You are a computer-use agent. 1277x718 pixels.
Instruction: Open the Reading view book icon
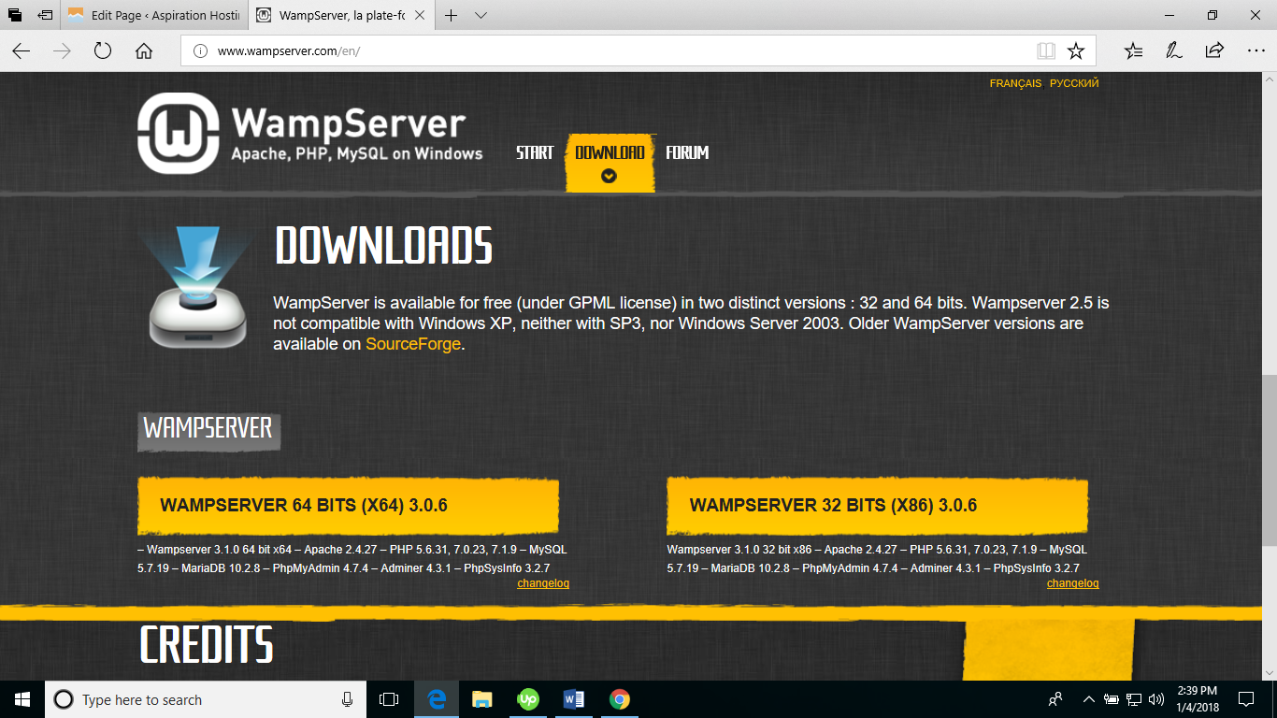[1046, 50]
